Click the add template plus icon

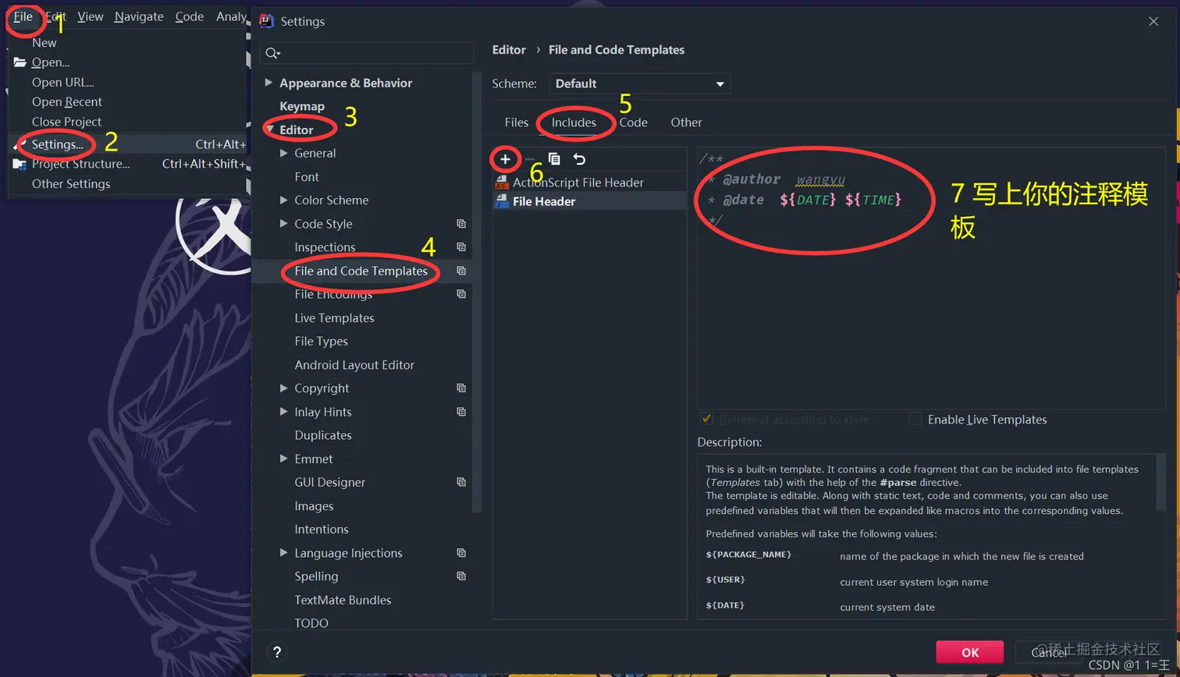[x=505, y=159]
